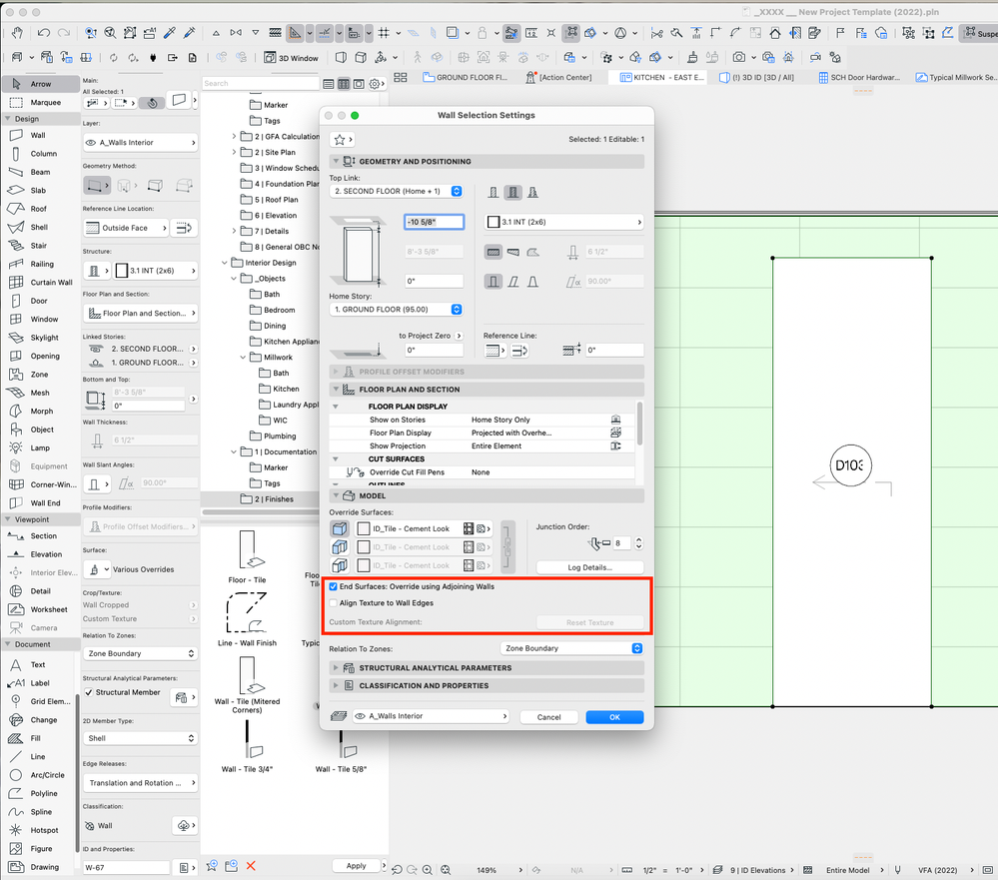
Task: Select the Wall tool in toolbox
Action: pos(37,135)
